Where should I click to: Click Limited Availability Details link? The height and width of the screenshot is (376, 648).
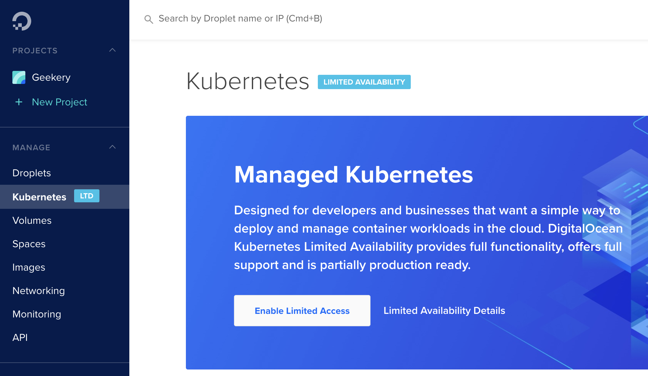click(x=445, y=311)
